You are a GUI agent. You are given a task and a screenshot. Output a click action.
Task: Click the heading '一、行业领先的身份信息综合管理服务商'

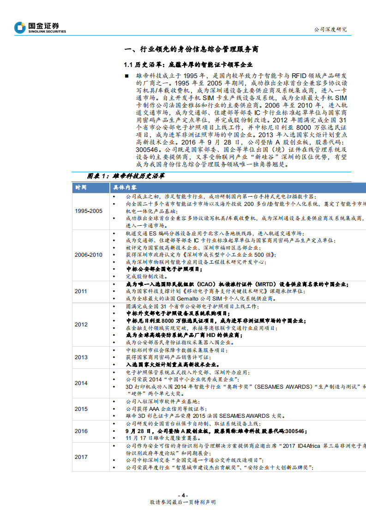(191, 49)
